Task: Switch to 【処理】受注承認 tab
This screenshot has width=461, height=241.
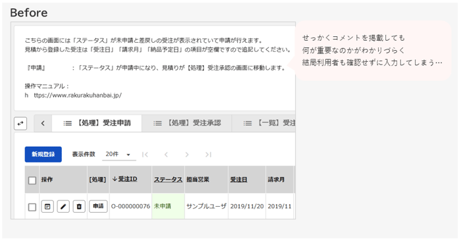Action: point(187,123)
